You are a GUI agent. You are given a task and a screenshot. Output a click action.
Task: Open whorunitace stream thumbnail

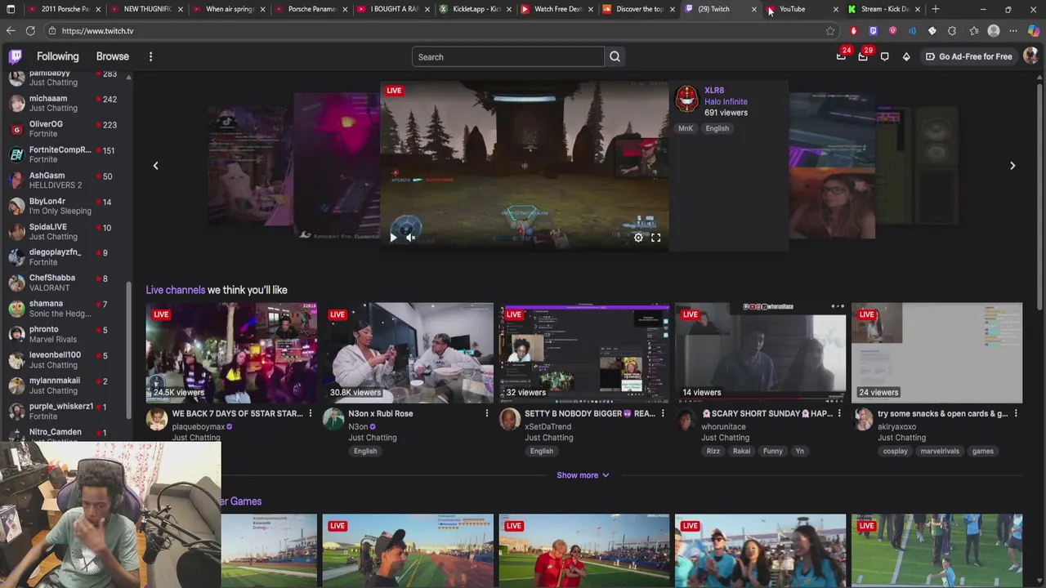tap(761, 353)
